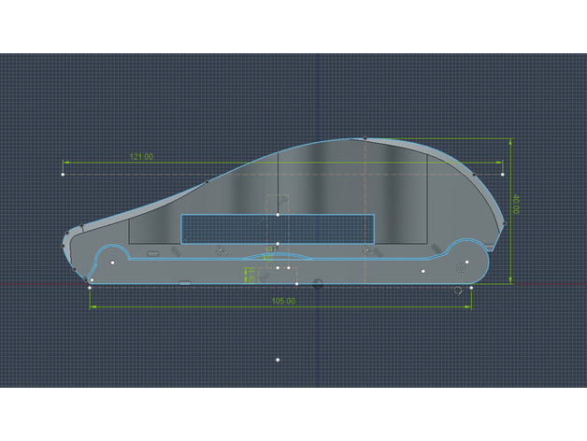Select the 121.00 horizontal dimension label

(x=141, y=157)
